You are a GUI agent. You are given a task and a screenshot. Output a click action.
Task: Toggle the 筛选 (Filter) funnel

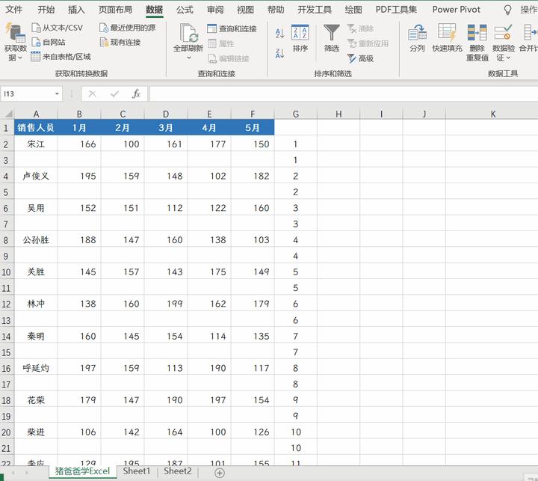(332, 38)
